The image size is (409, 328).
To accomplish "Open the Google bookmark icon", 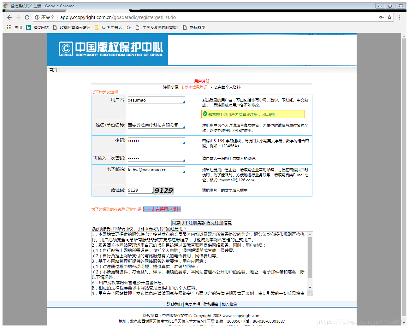I will [x=129, y=27].
